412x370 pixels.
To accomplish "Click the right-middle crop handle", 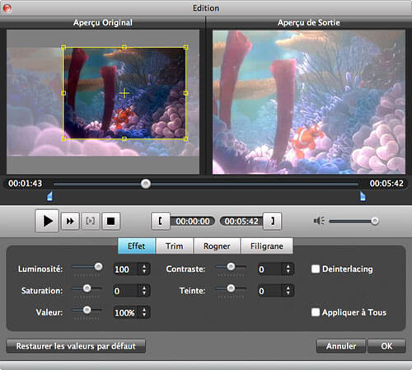I will coord(185,93).
